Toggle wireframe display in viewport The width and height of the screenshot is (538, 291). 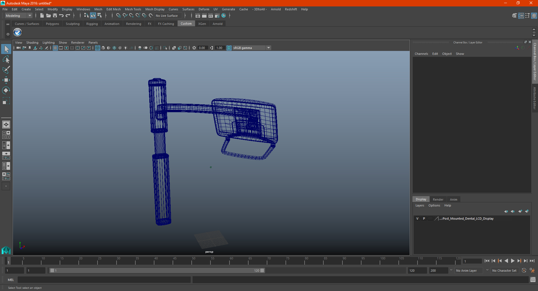tap(98, 48)
